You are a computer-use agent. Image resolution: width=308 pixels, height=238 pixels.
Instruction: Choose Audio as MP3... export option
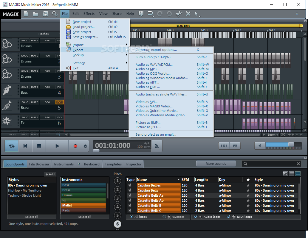(x=171, y=69)
